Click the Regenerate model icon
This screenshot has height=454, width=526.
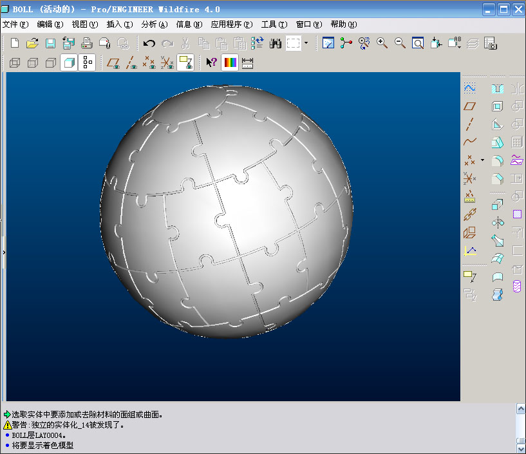click(258, 43)
